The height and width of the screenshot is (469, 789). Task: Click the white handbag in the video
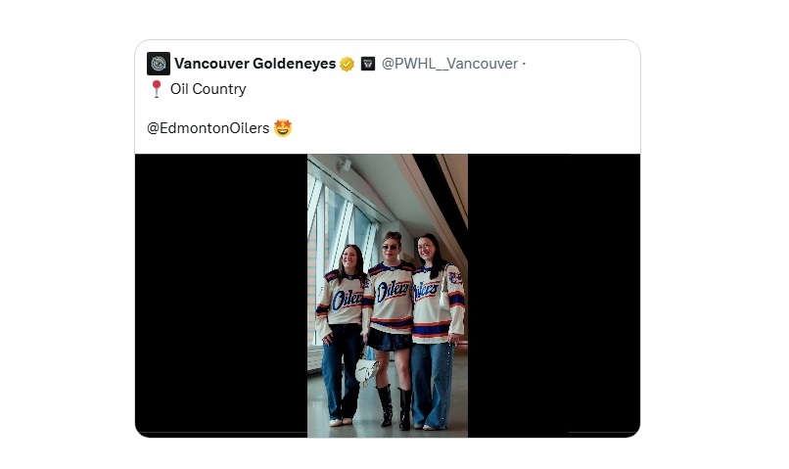(367, 370)
